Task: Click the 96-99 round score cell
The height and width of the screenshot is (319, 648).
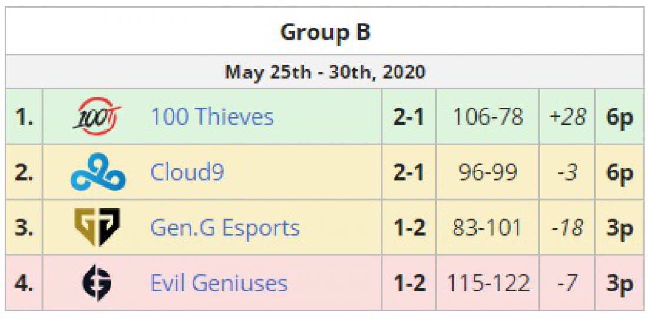Action: pos(488,172)
